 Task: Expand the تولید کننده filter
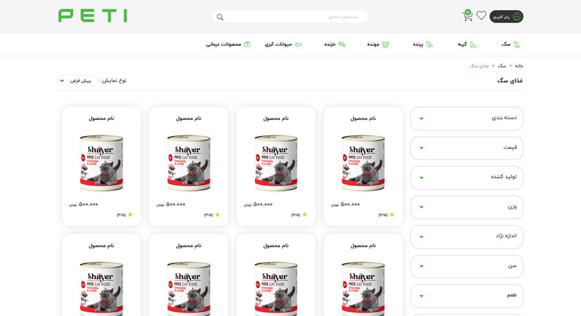tap(467, 177)
